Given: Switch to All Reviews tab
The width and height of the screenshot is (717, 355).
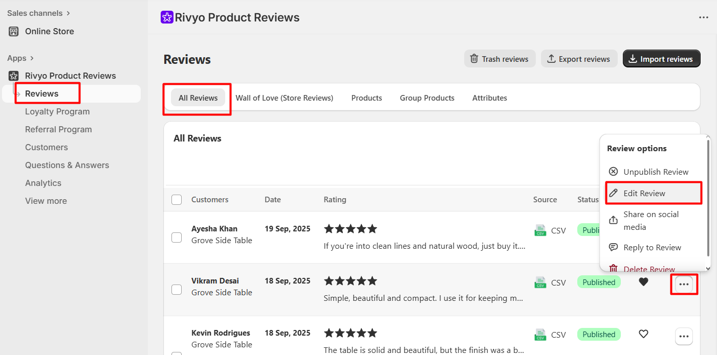Looking at the screenshot, I should (198, 98).
